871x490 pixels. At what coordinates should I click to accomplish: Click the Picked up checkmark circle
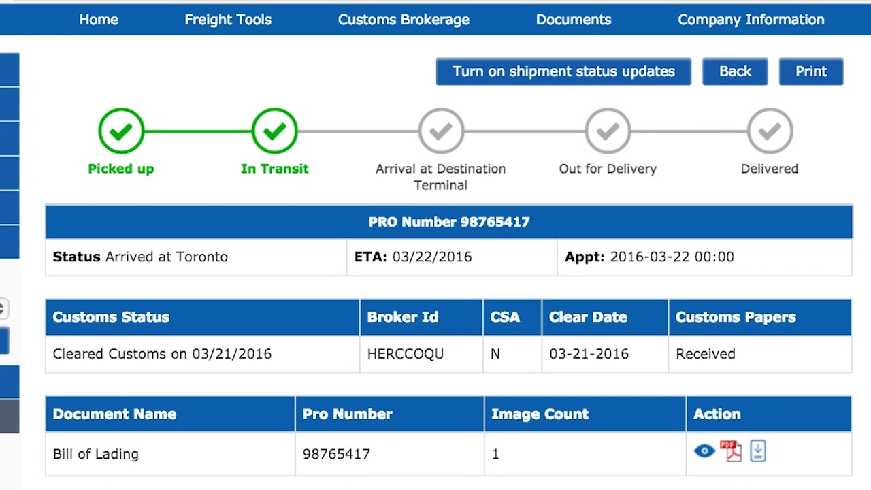click(x=121, y=131)
